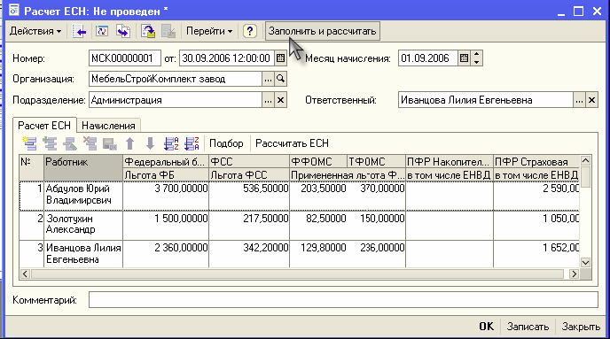Click the post document toolbar icon
This screenshot has height=339, width=610.
[148, 32]
